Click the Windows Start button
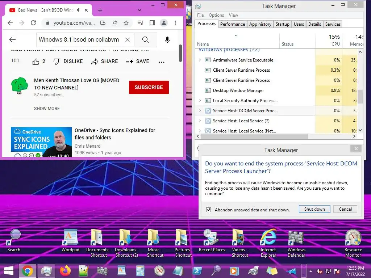The width and height of the screenshot is (371, 278). (9, 271)
